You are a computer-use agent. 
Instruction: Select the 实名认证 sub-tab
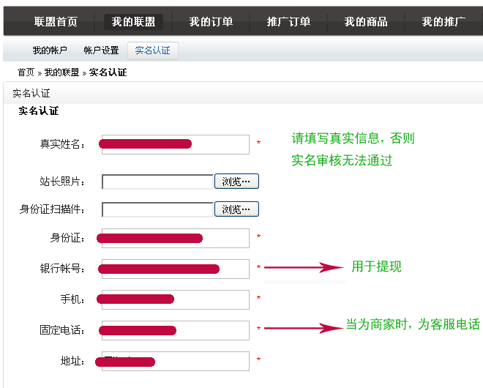[153, 51]
